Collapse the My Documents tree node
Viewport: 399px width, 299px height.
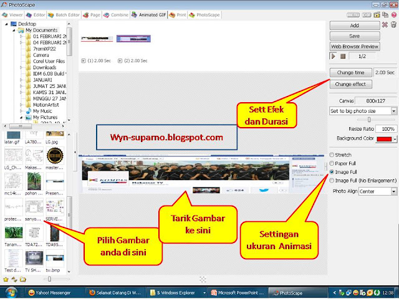pyautogui.click(x=14, y=31)
